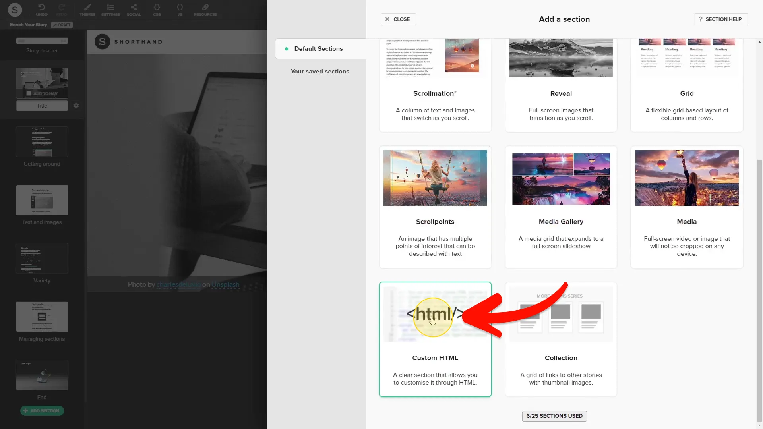Screen dimensions: 763x429
Task: Choose the Media Gallery section card
Action: [x=561, y=207]
